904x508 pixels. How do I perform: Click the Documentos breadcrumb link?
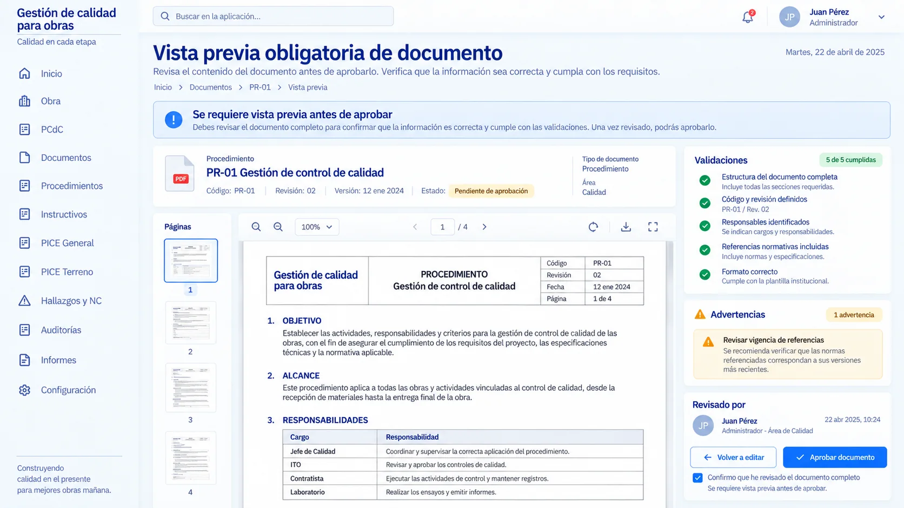point(210,87)
